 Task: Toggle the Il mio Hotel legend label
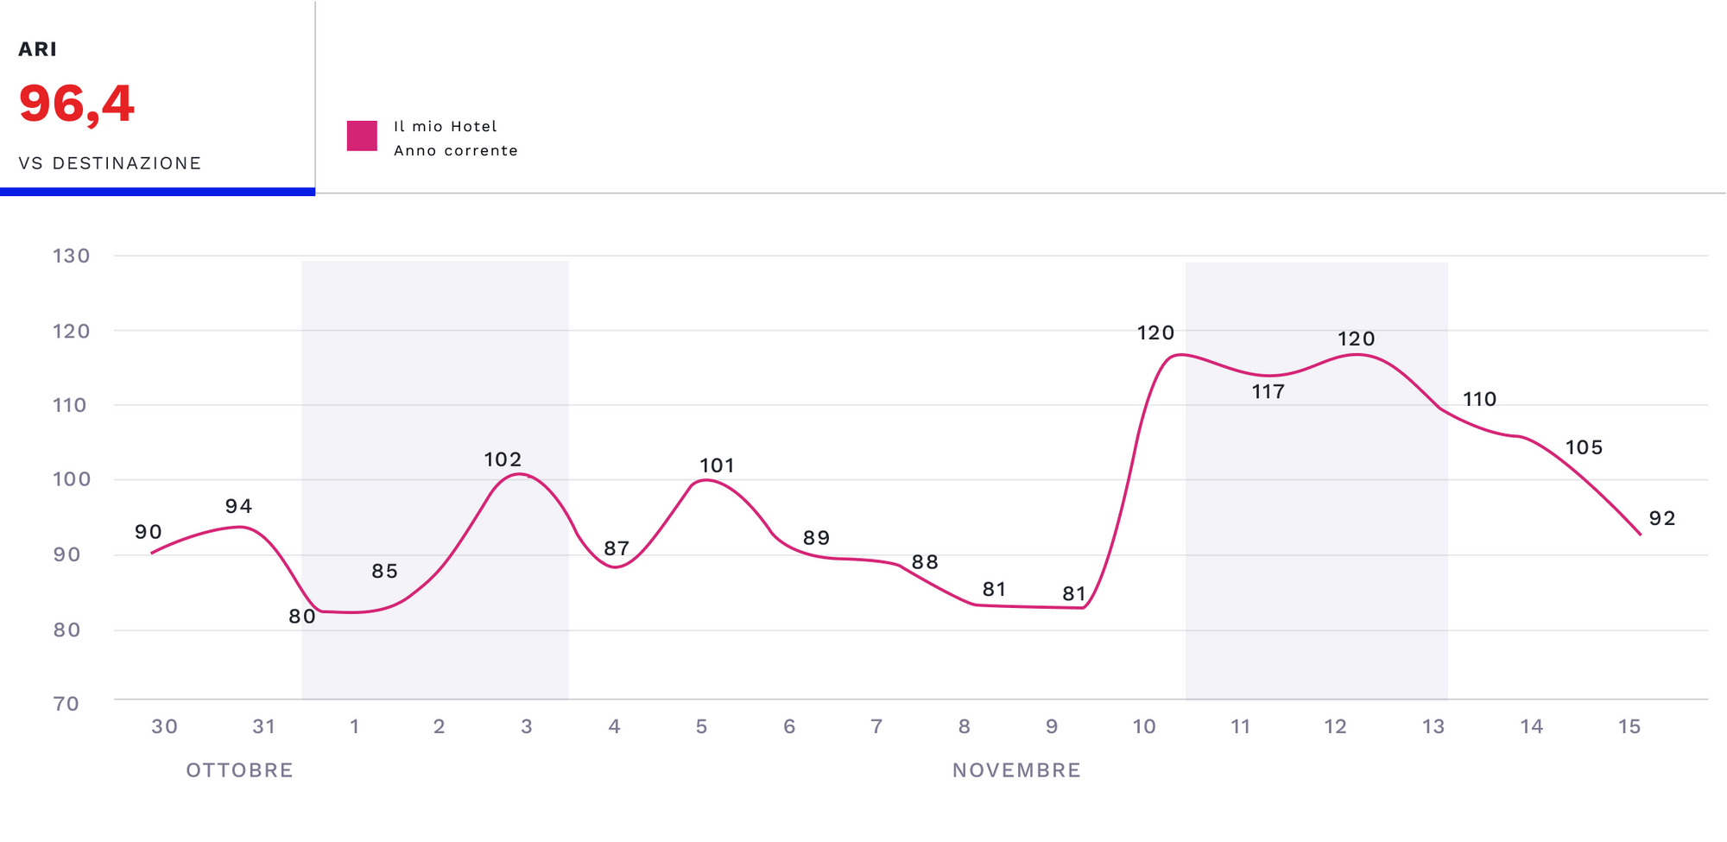tap(446, 126)
